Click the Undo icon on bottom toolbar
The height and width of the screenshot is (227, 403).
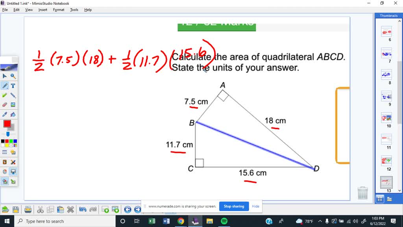pyautogui.click(x=81, y=209)
